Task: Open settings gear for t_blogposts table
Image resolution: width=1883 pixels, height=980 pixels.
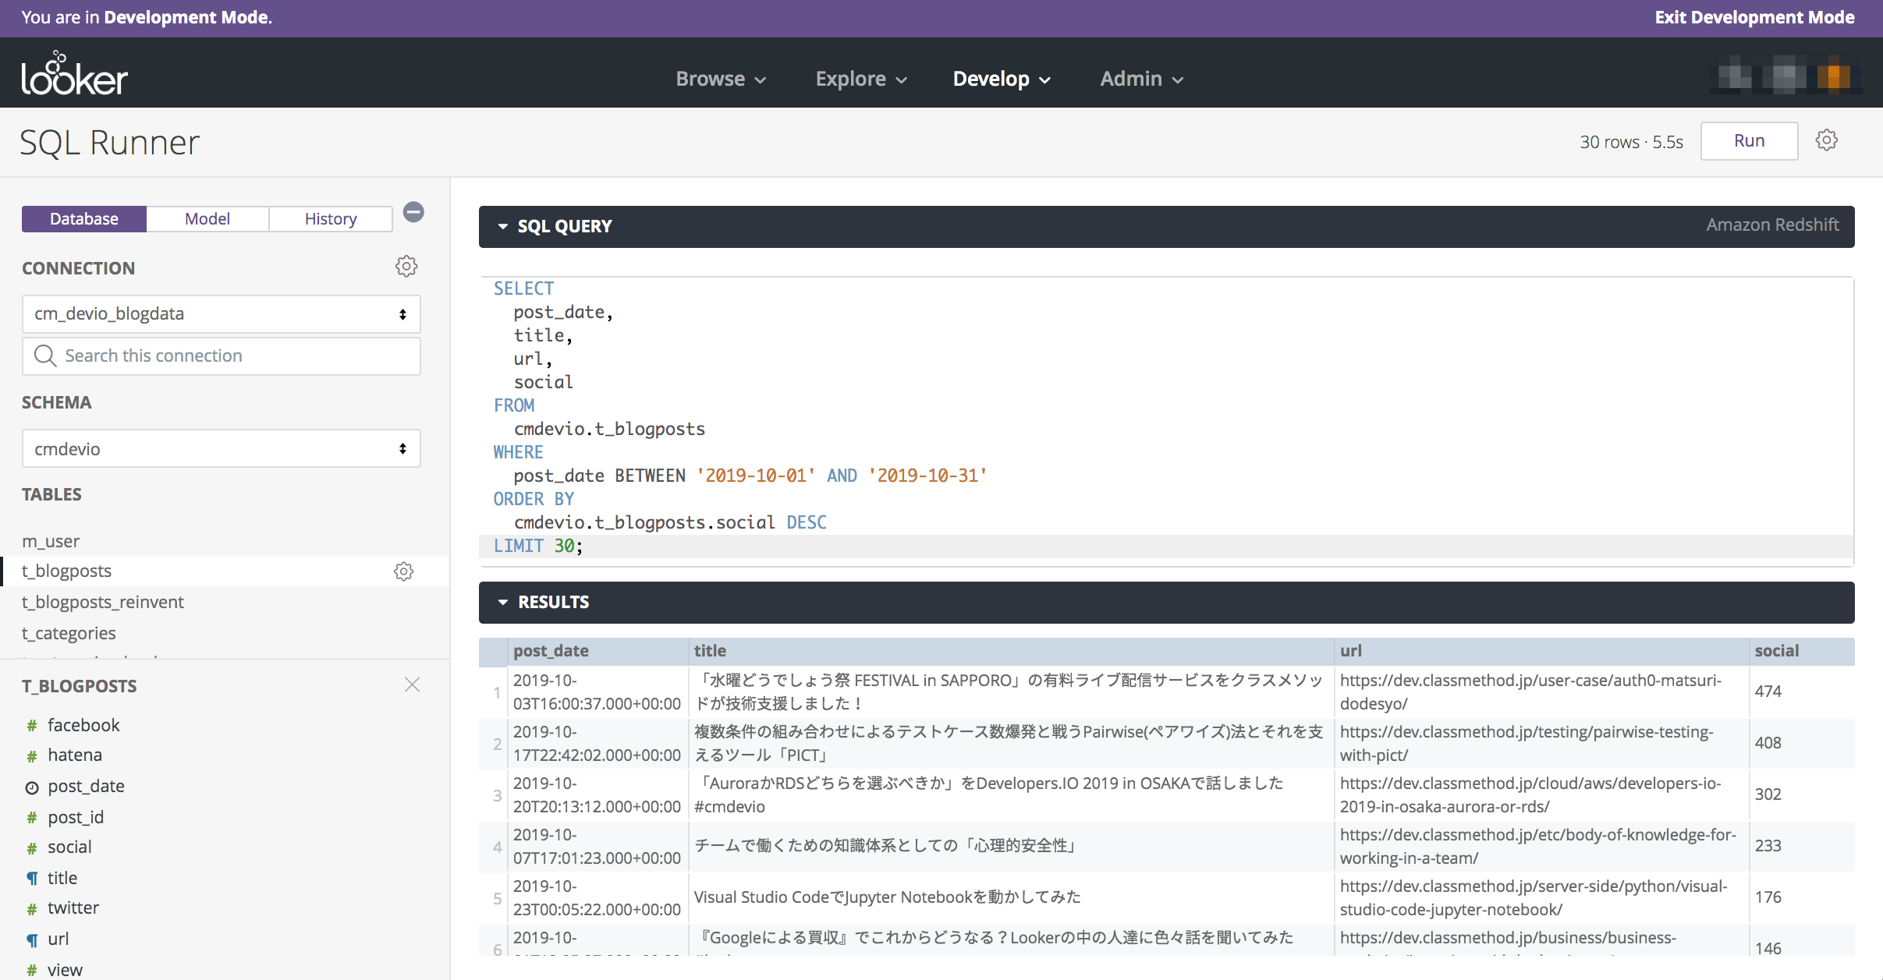Action: tap(403, 571)
